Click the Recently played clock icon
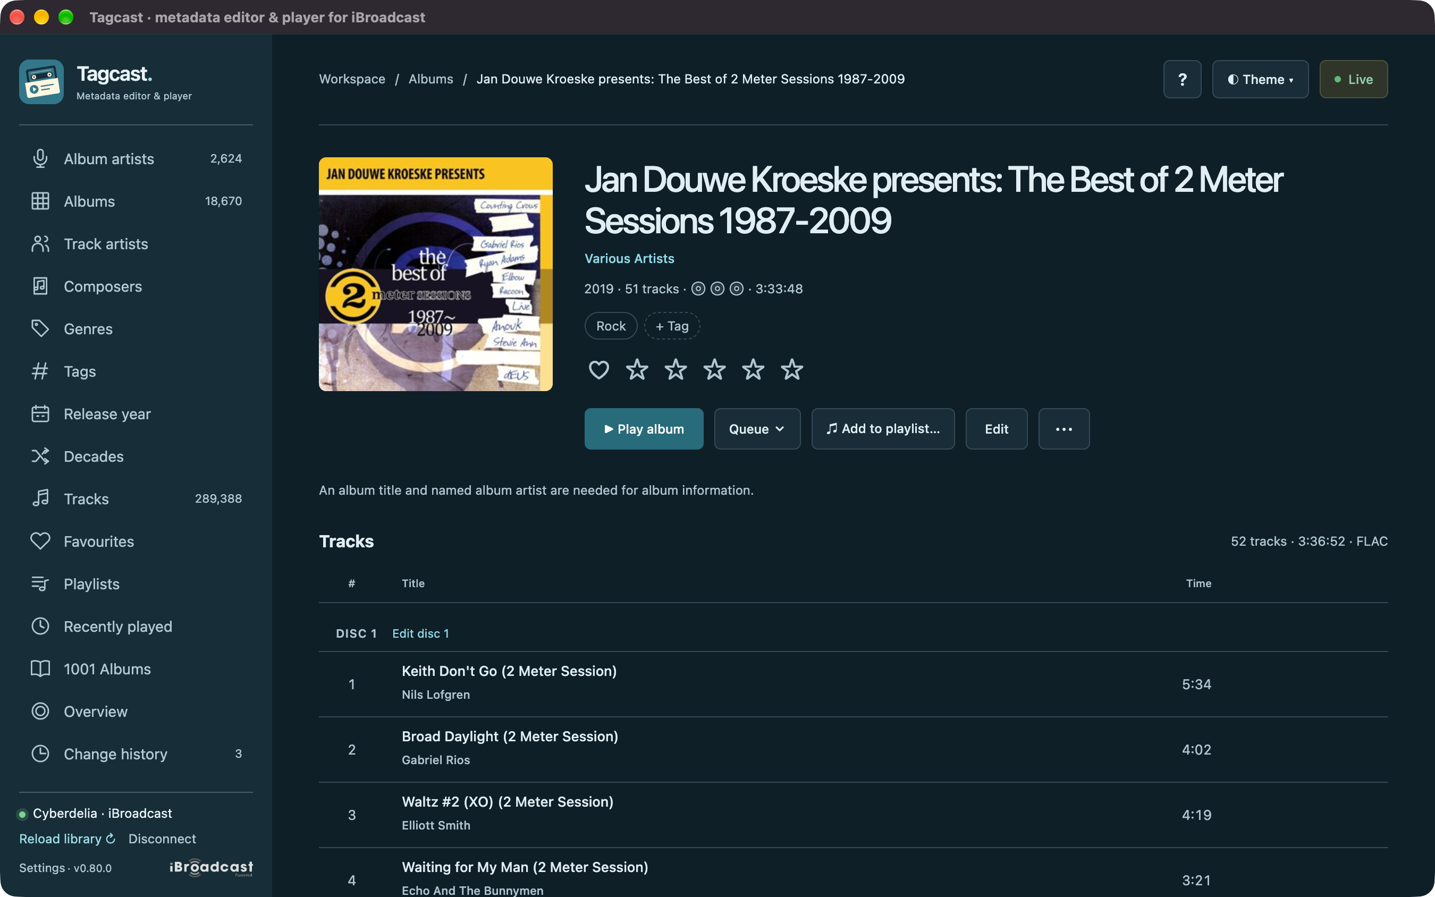Screen dimensions: 1435x897 [x=40, y=626]
